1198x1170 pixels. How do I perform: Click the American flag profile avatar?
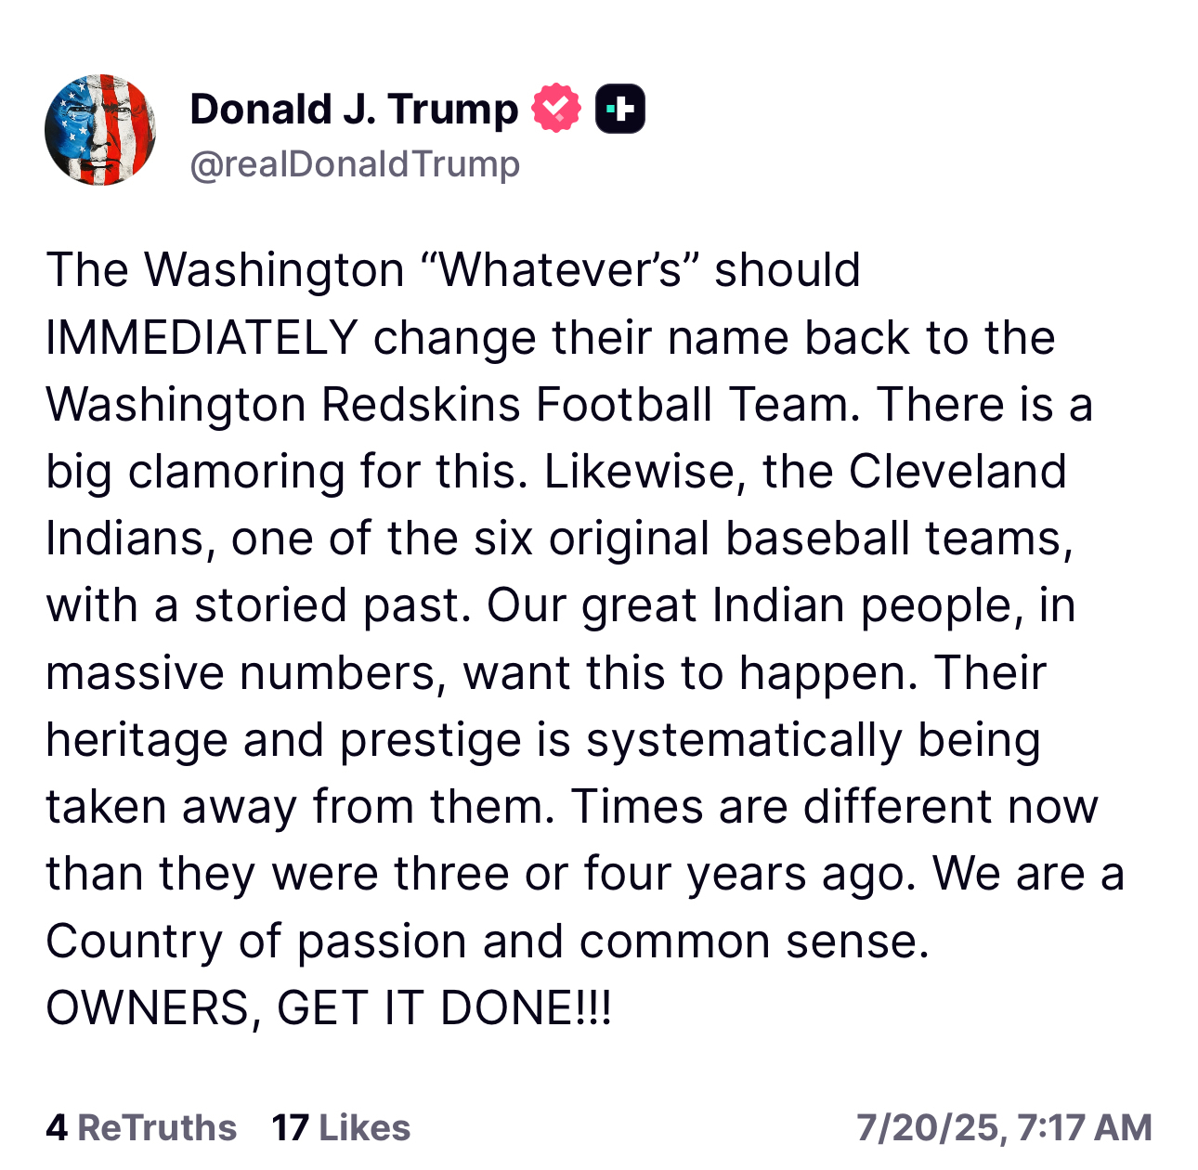100,130
